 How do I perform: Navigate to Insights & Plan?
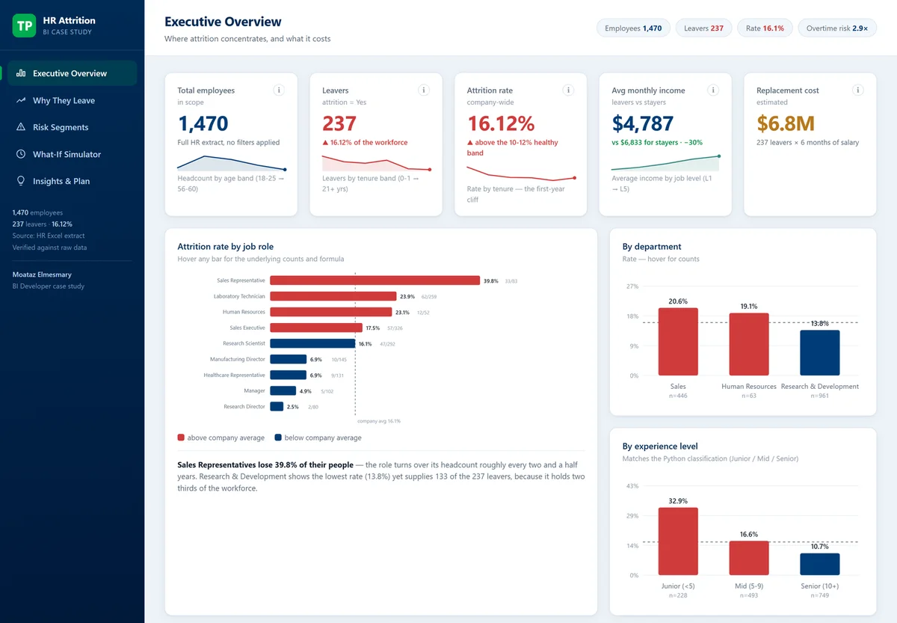coord(72,181)
